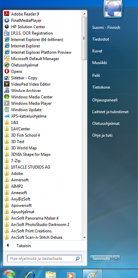Viewport: 138px width, 278px height.
Task: Open Pelit from right pane
Action: click(x=96, y=76)
